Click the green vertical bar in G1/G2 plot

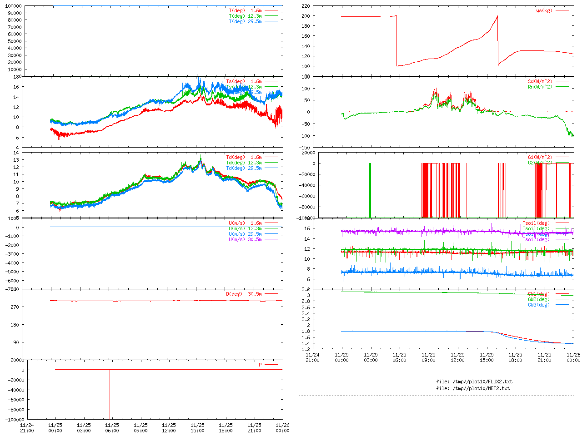[x=370, y=191]
